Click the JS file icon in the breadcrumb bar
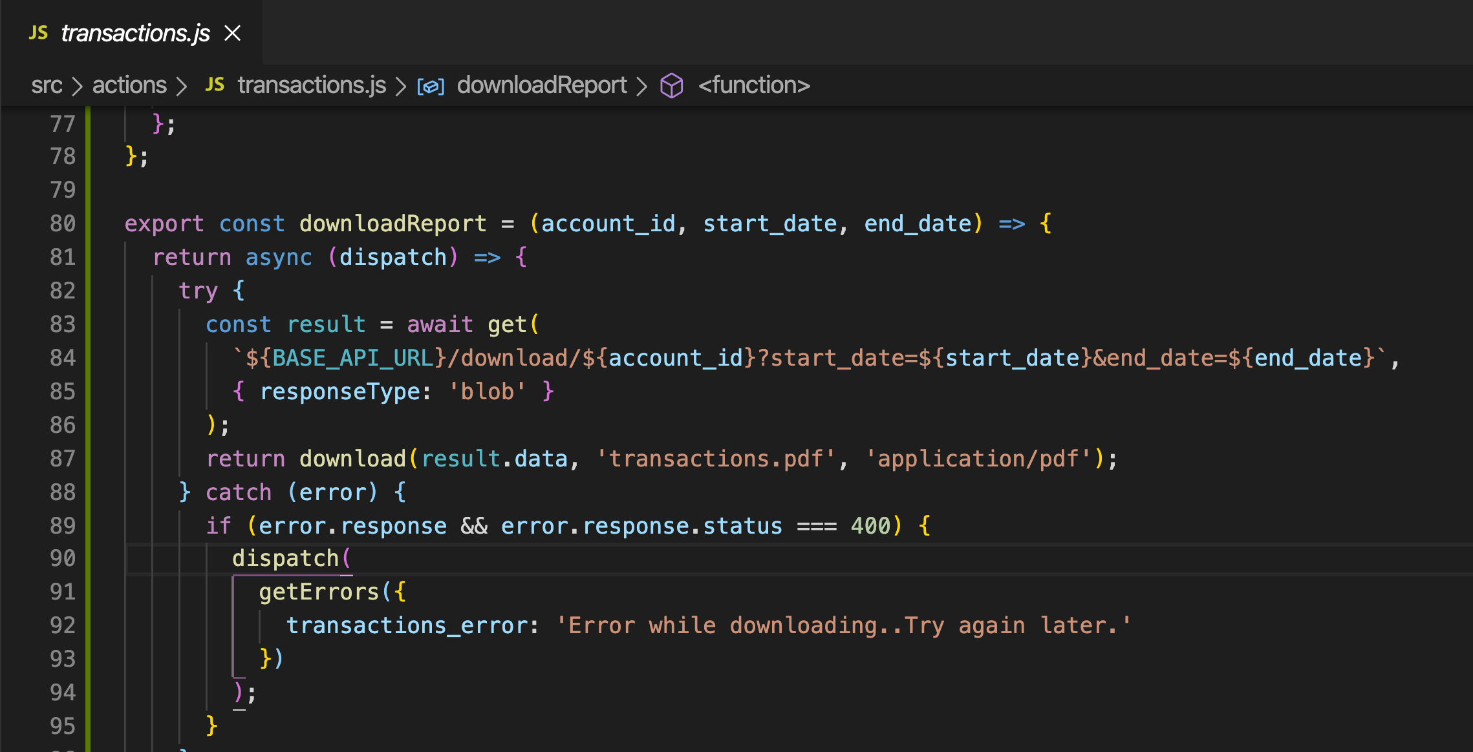 (215, 85)
